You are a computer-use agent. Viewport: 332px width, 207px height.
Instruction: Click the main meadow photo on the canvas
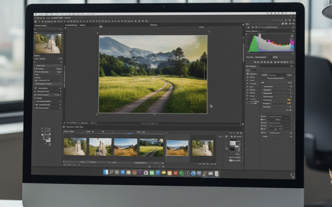tap(153, 74)
